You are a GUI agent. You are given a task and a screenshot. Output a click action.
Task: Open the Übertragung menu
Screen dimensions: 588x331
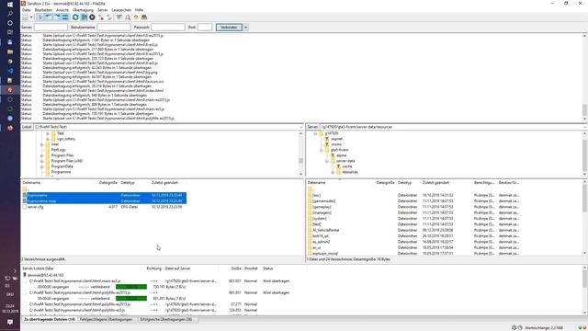pos(83,10)
